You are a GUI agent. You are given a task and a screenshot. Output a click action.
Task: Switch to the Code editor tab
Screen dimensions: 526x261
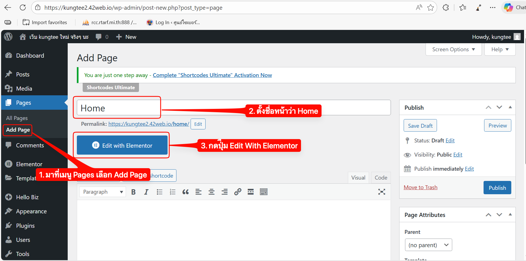pyautogui.click(x=381, y=178)
